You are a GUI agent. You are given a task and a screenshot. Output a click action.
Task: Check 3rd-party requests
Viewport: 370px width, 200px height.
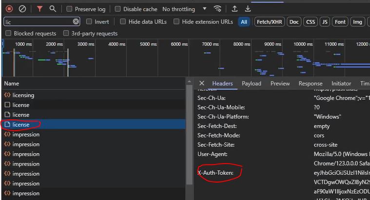coord(66,33)
